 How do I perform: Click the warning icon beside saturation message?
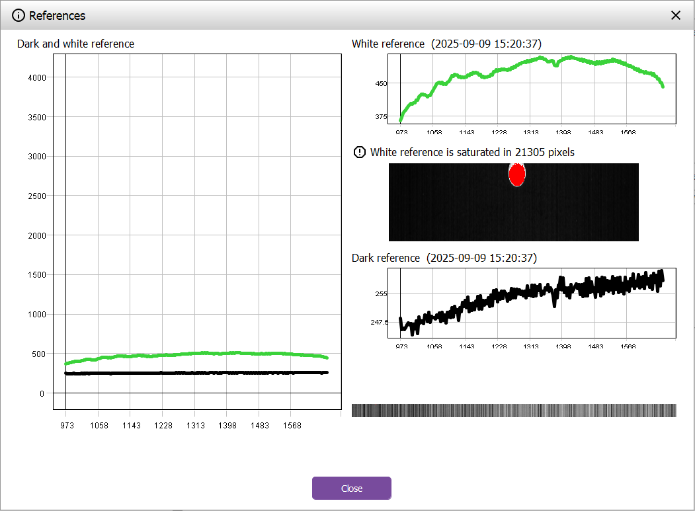[x=359, y=153]
